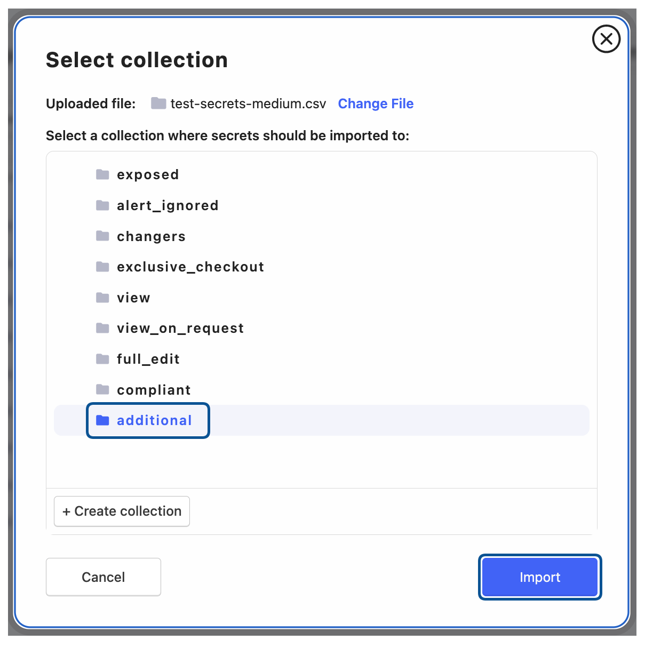Screen dimensions: 645x648
Task: Pick the exclusive_checkout collection
Action: coord(190,267)
